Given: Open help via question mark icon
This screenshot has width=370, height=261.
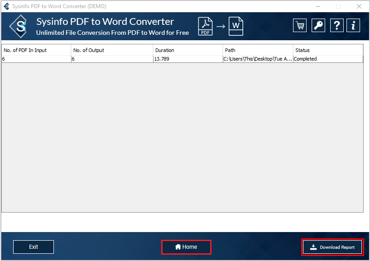Looking at the screenshot, I should (x=336, y=26).
